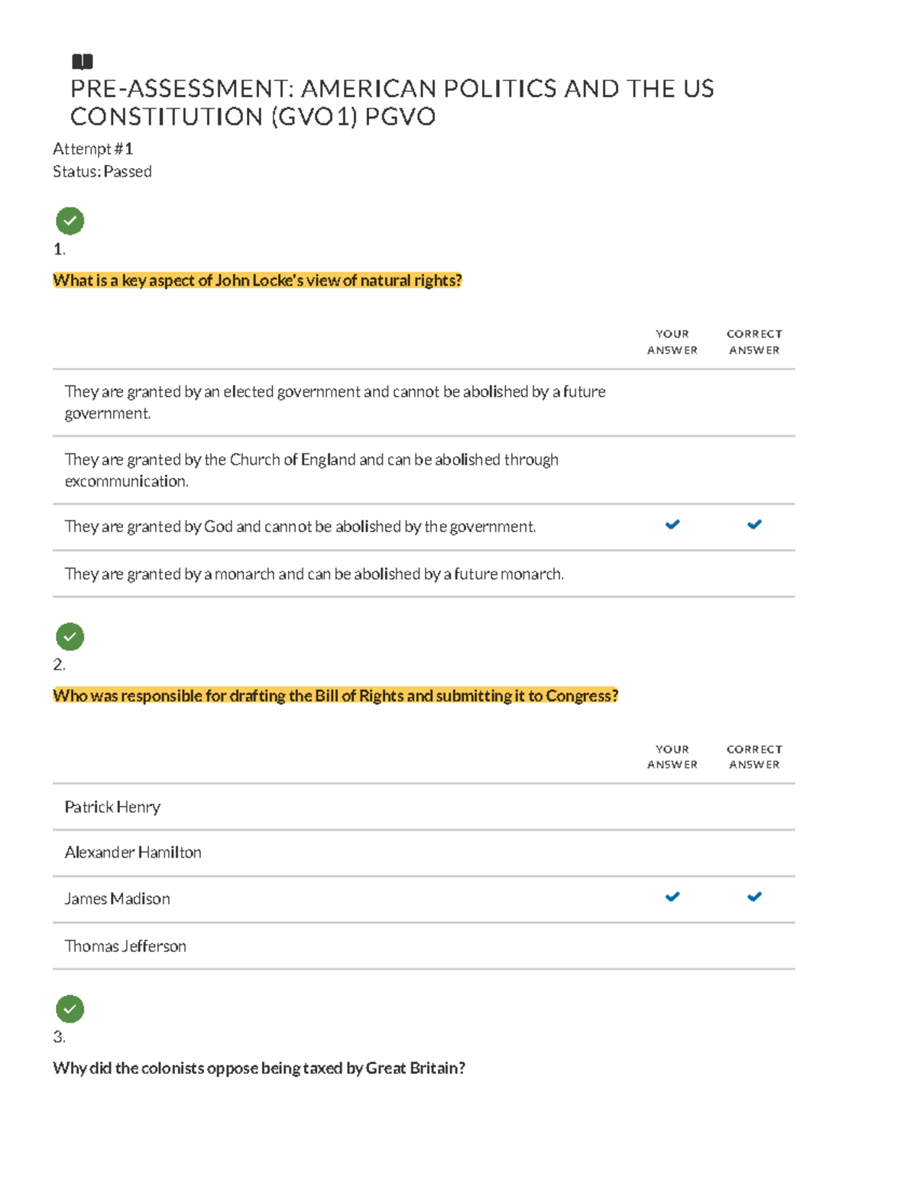Click green checkmark badge for question 2

click(70, 636)
